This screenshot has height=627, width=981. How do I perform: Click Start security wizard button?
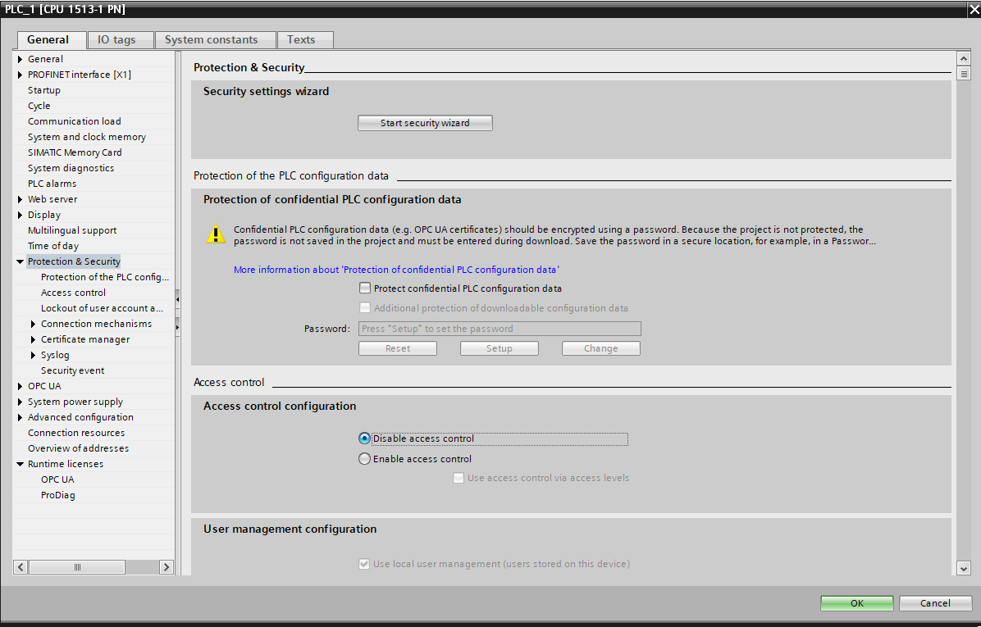tap(426, 123)
